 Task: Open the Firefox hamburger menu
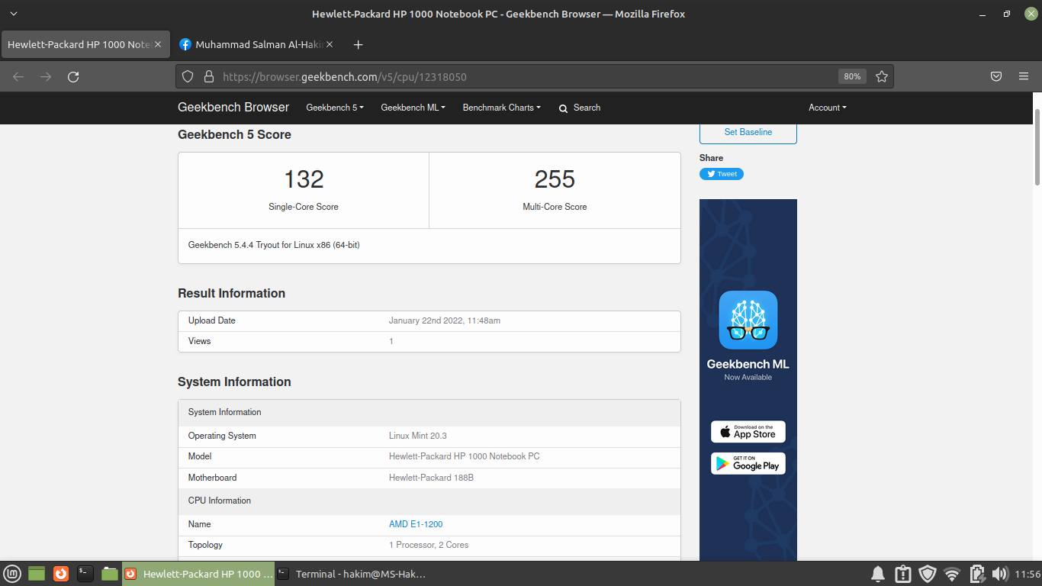point(1024,76)
